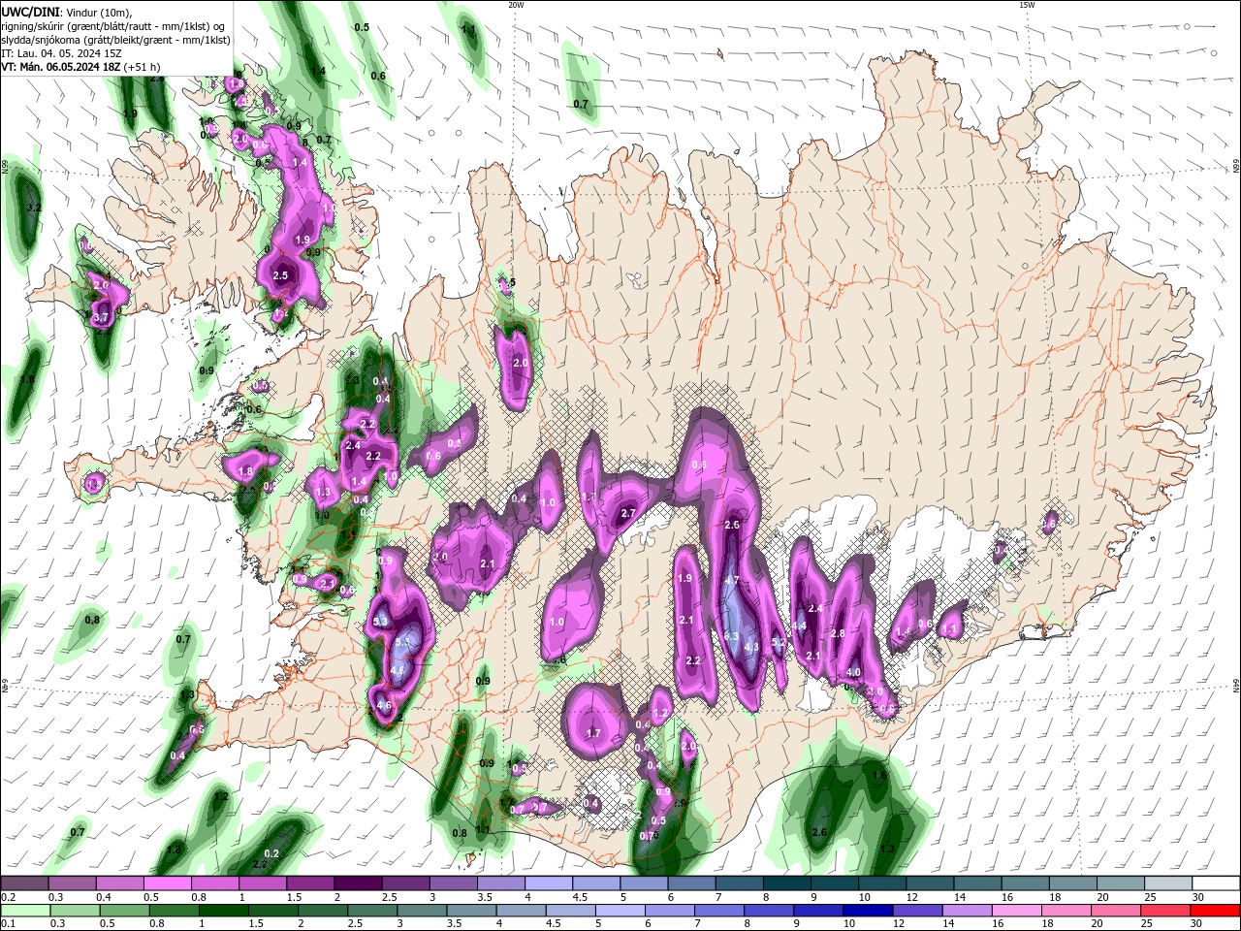Image resolution: width=1241 pixels, height=931 pixels.
Task: Click the 'VT: Mán. 06.05.2024 18Z' valid time text
Action: (60, 67)
